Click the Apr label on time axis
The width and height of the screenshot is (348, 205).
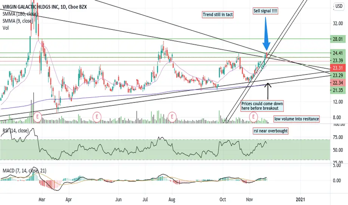coord(69,199)
